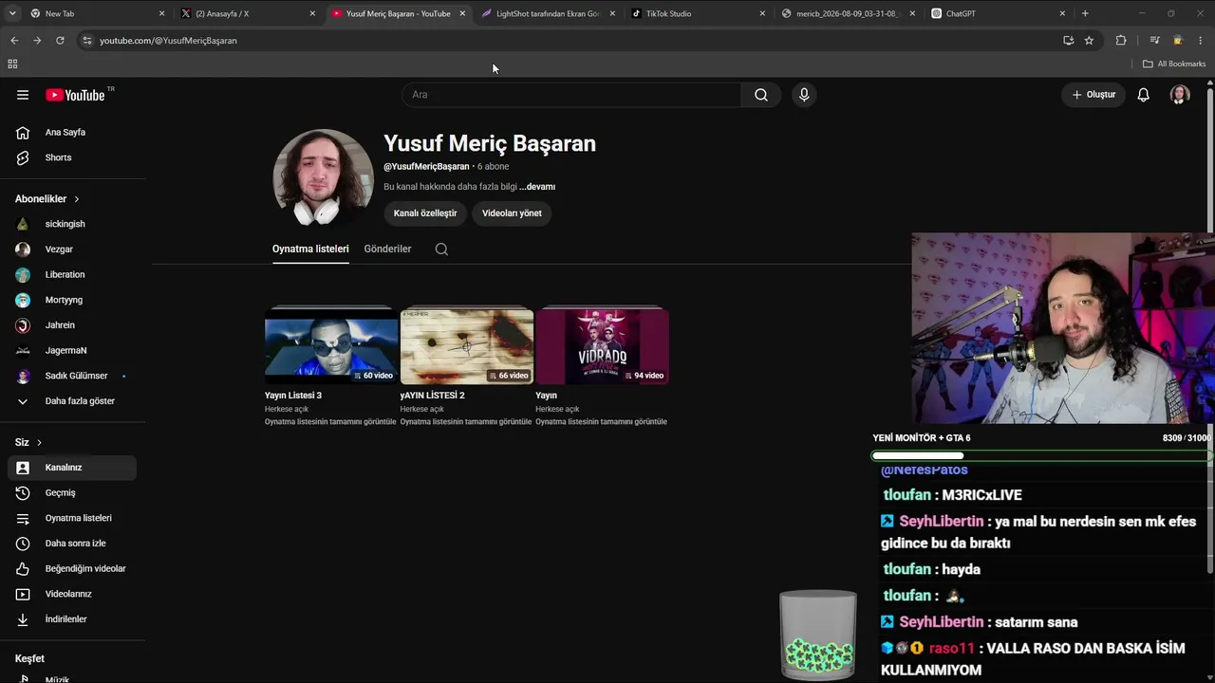Open Chrome's three-dot menu
Viewport: 1215px width, 683px height.
tap(1201, 41)
